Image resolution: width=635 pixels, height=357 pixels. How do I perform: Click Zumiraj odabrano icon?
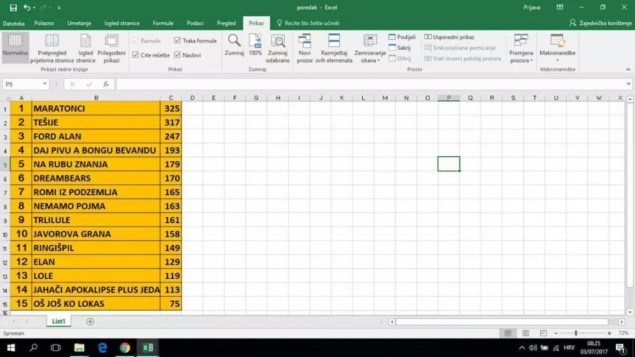pyautogui.click(x=278, y=42)
